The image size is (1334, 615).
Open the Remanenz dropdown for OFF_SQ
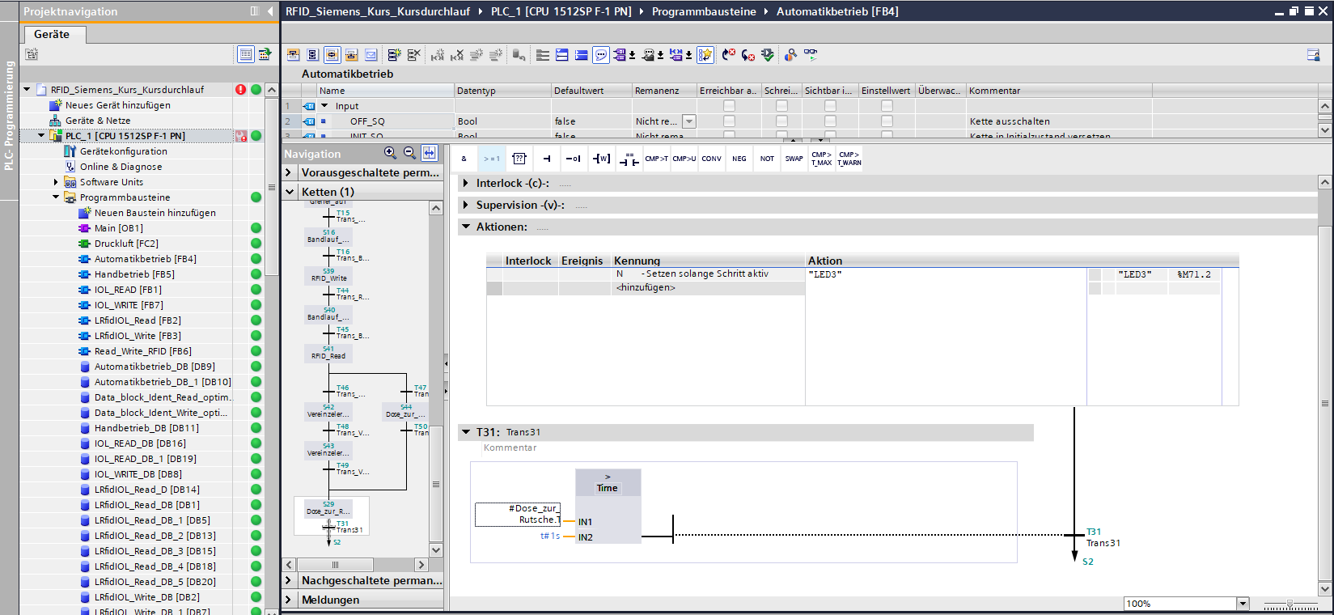pyautogui.click(x=689, y=121)
